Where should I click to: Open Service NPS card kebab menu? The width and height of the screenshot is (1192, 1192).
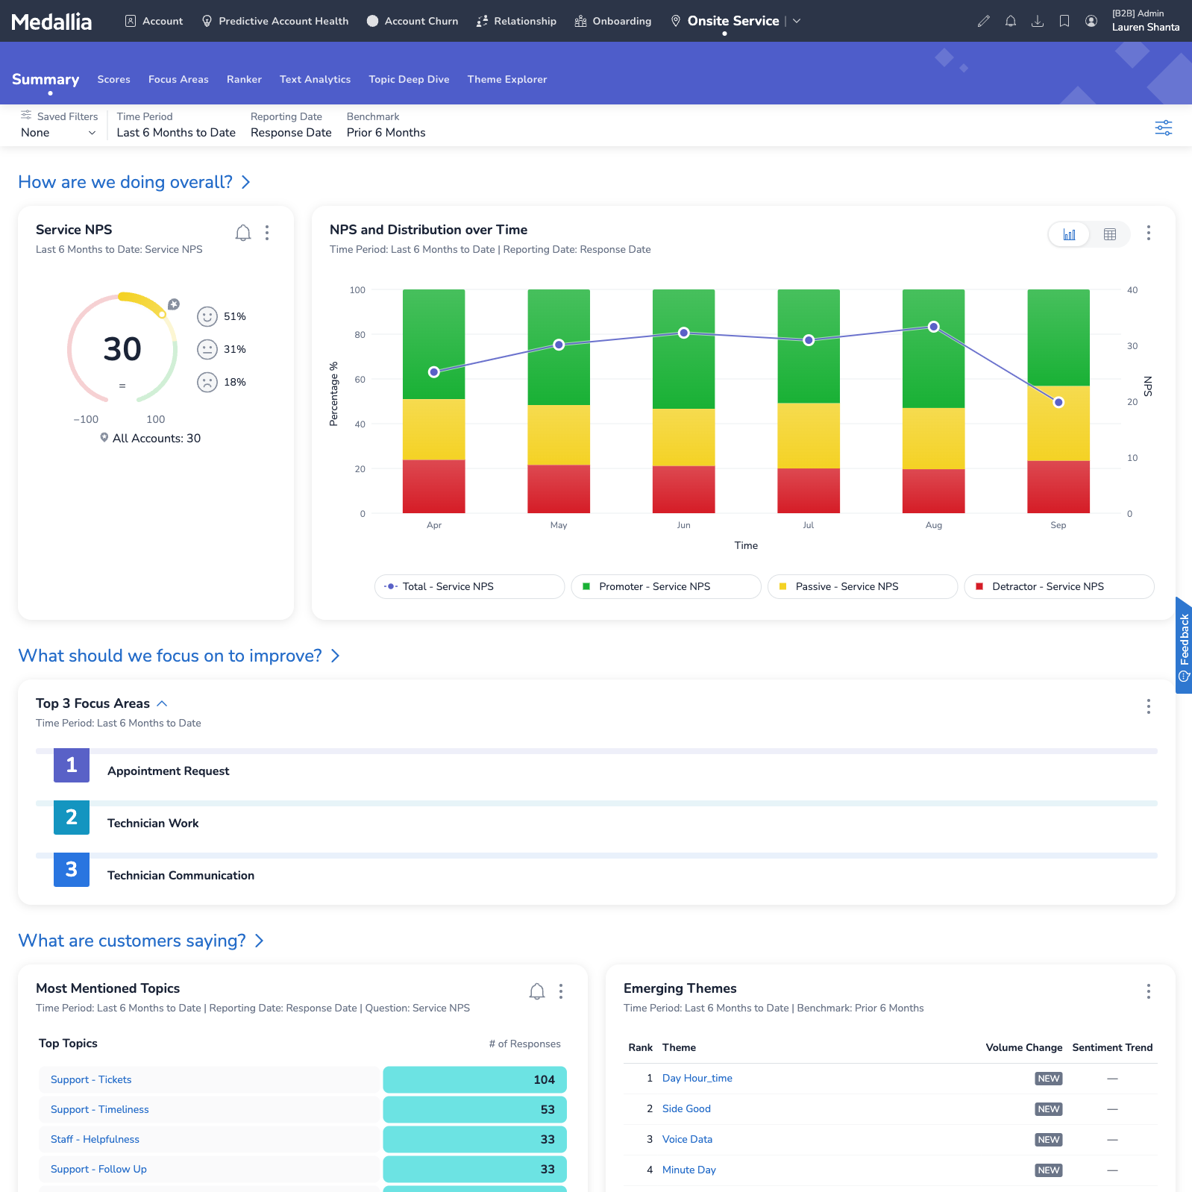[x=267, y=233]
